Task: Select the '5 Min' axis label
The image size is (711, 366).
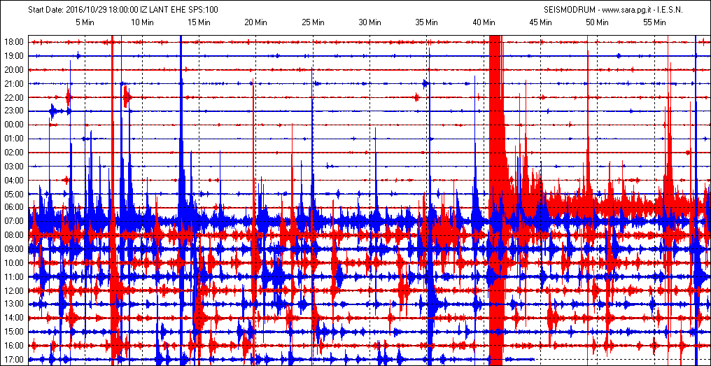Action: click(x=85, y=22)
